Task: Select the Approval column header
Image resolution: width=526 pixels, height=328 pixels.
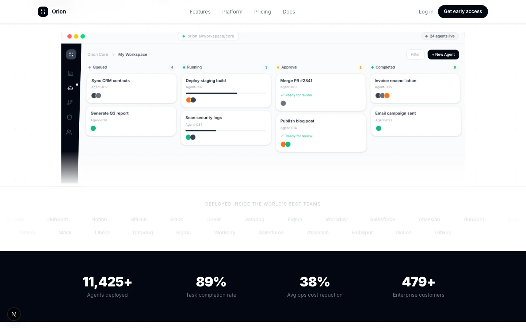Action: pyautogui.click(x=287, y=67)
